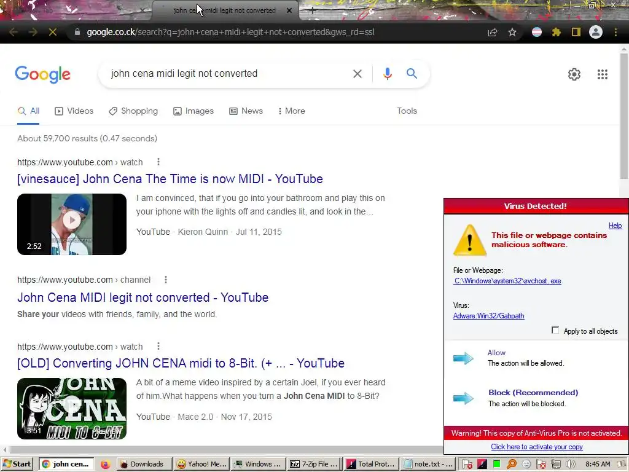The height and width of the screenshot is (472, 629).
Task: Click the yellow warning triangle icon
Action: (x=470, y=240)
